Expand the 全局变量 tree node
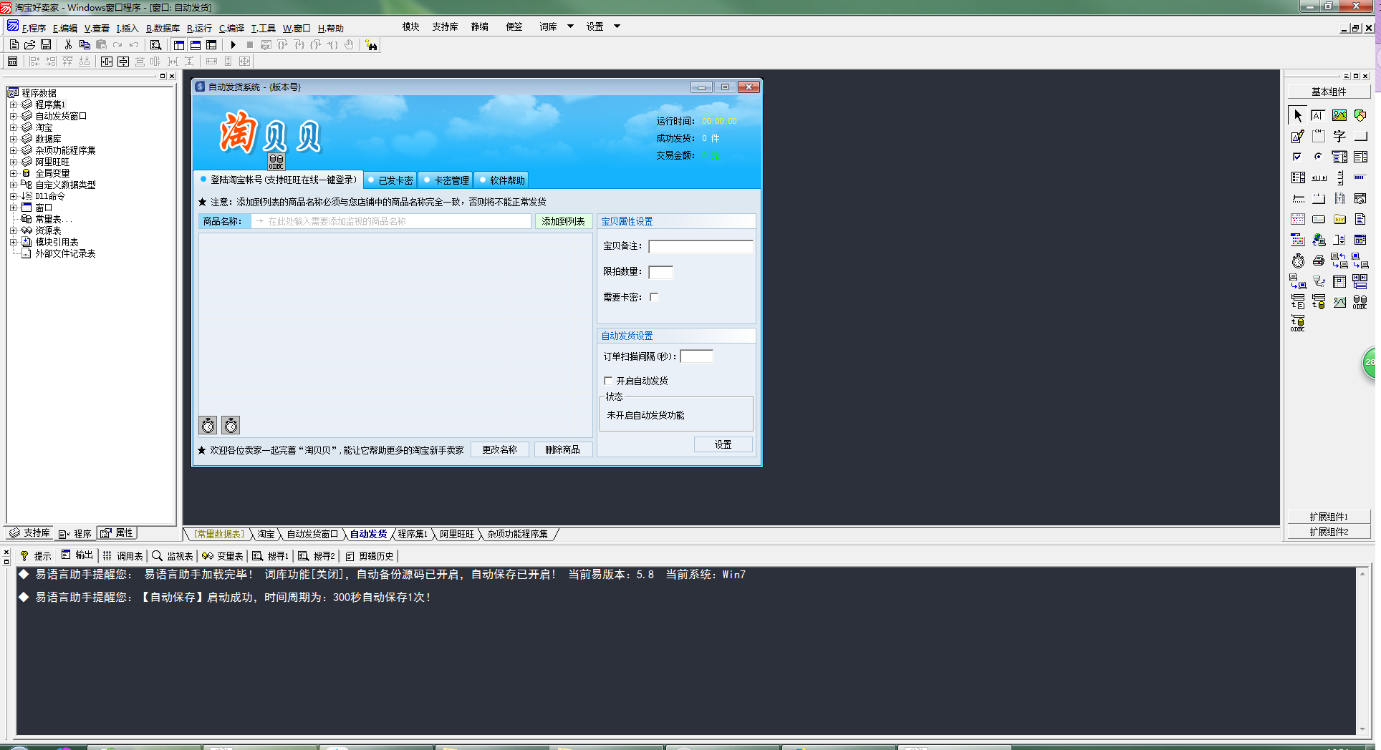This screenshot has width=1381, height=750. (13, 173)
